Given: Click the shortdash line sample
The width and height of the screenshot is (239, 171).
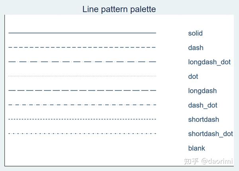Looking at the screenshot, I should (82, 119).
